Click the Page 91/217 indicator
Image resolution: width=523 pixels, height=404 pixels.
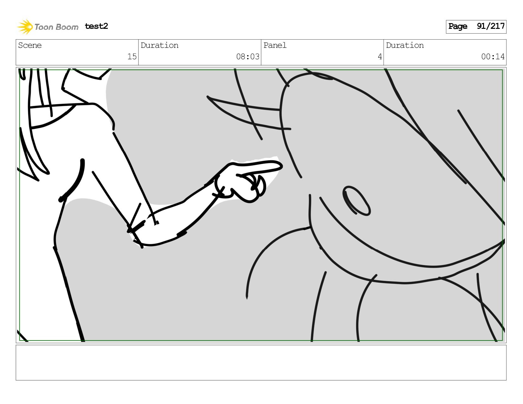coord(476,27)
